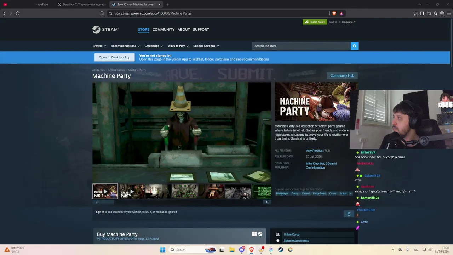Screen dimensions: 453x255
Task: Open Discord from the taskbar
Action: [x=242, y=250]
